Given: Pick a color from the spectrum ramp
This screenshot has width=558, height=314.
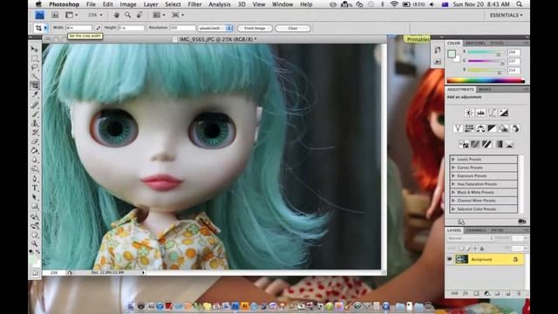Looking at the screenshot, I should 486,80.
